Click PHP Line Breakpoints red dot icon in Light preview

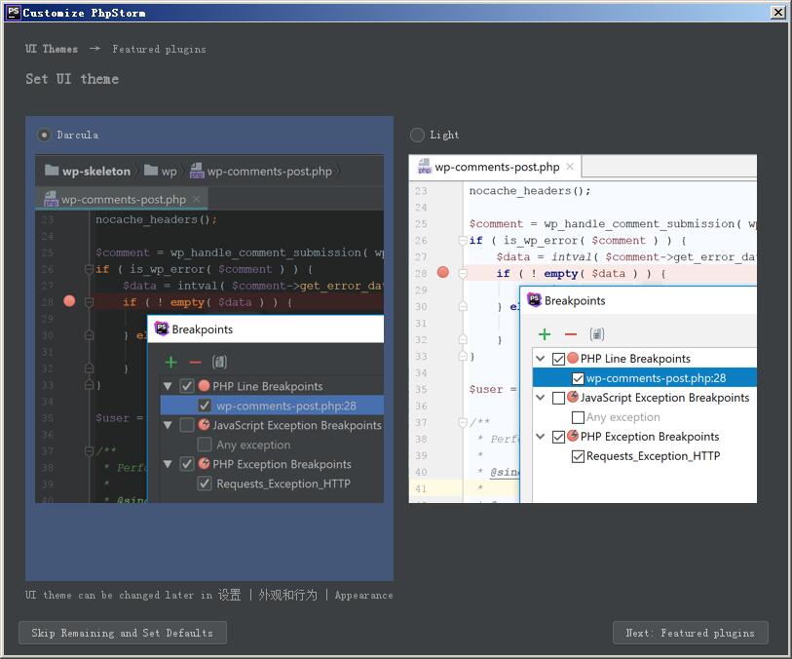573,358
